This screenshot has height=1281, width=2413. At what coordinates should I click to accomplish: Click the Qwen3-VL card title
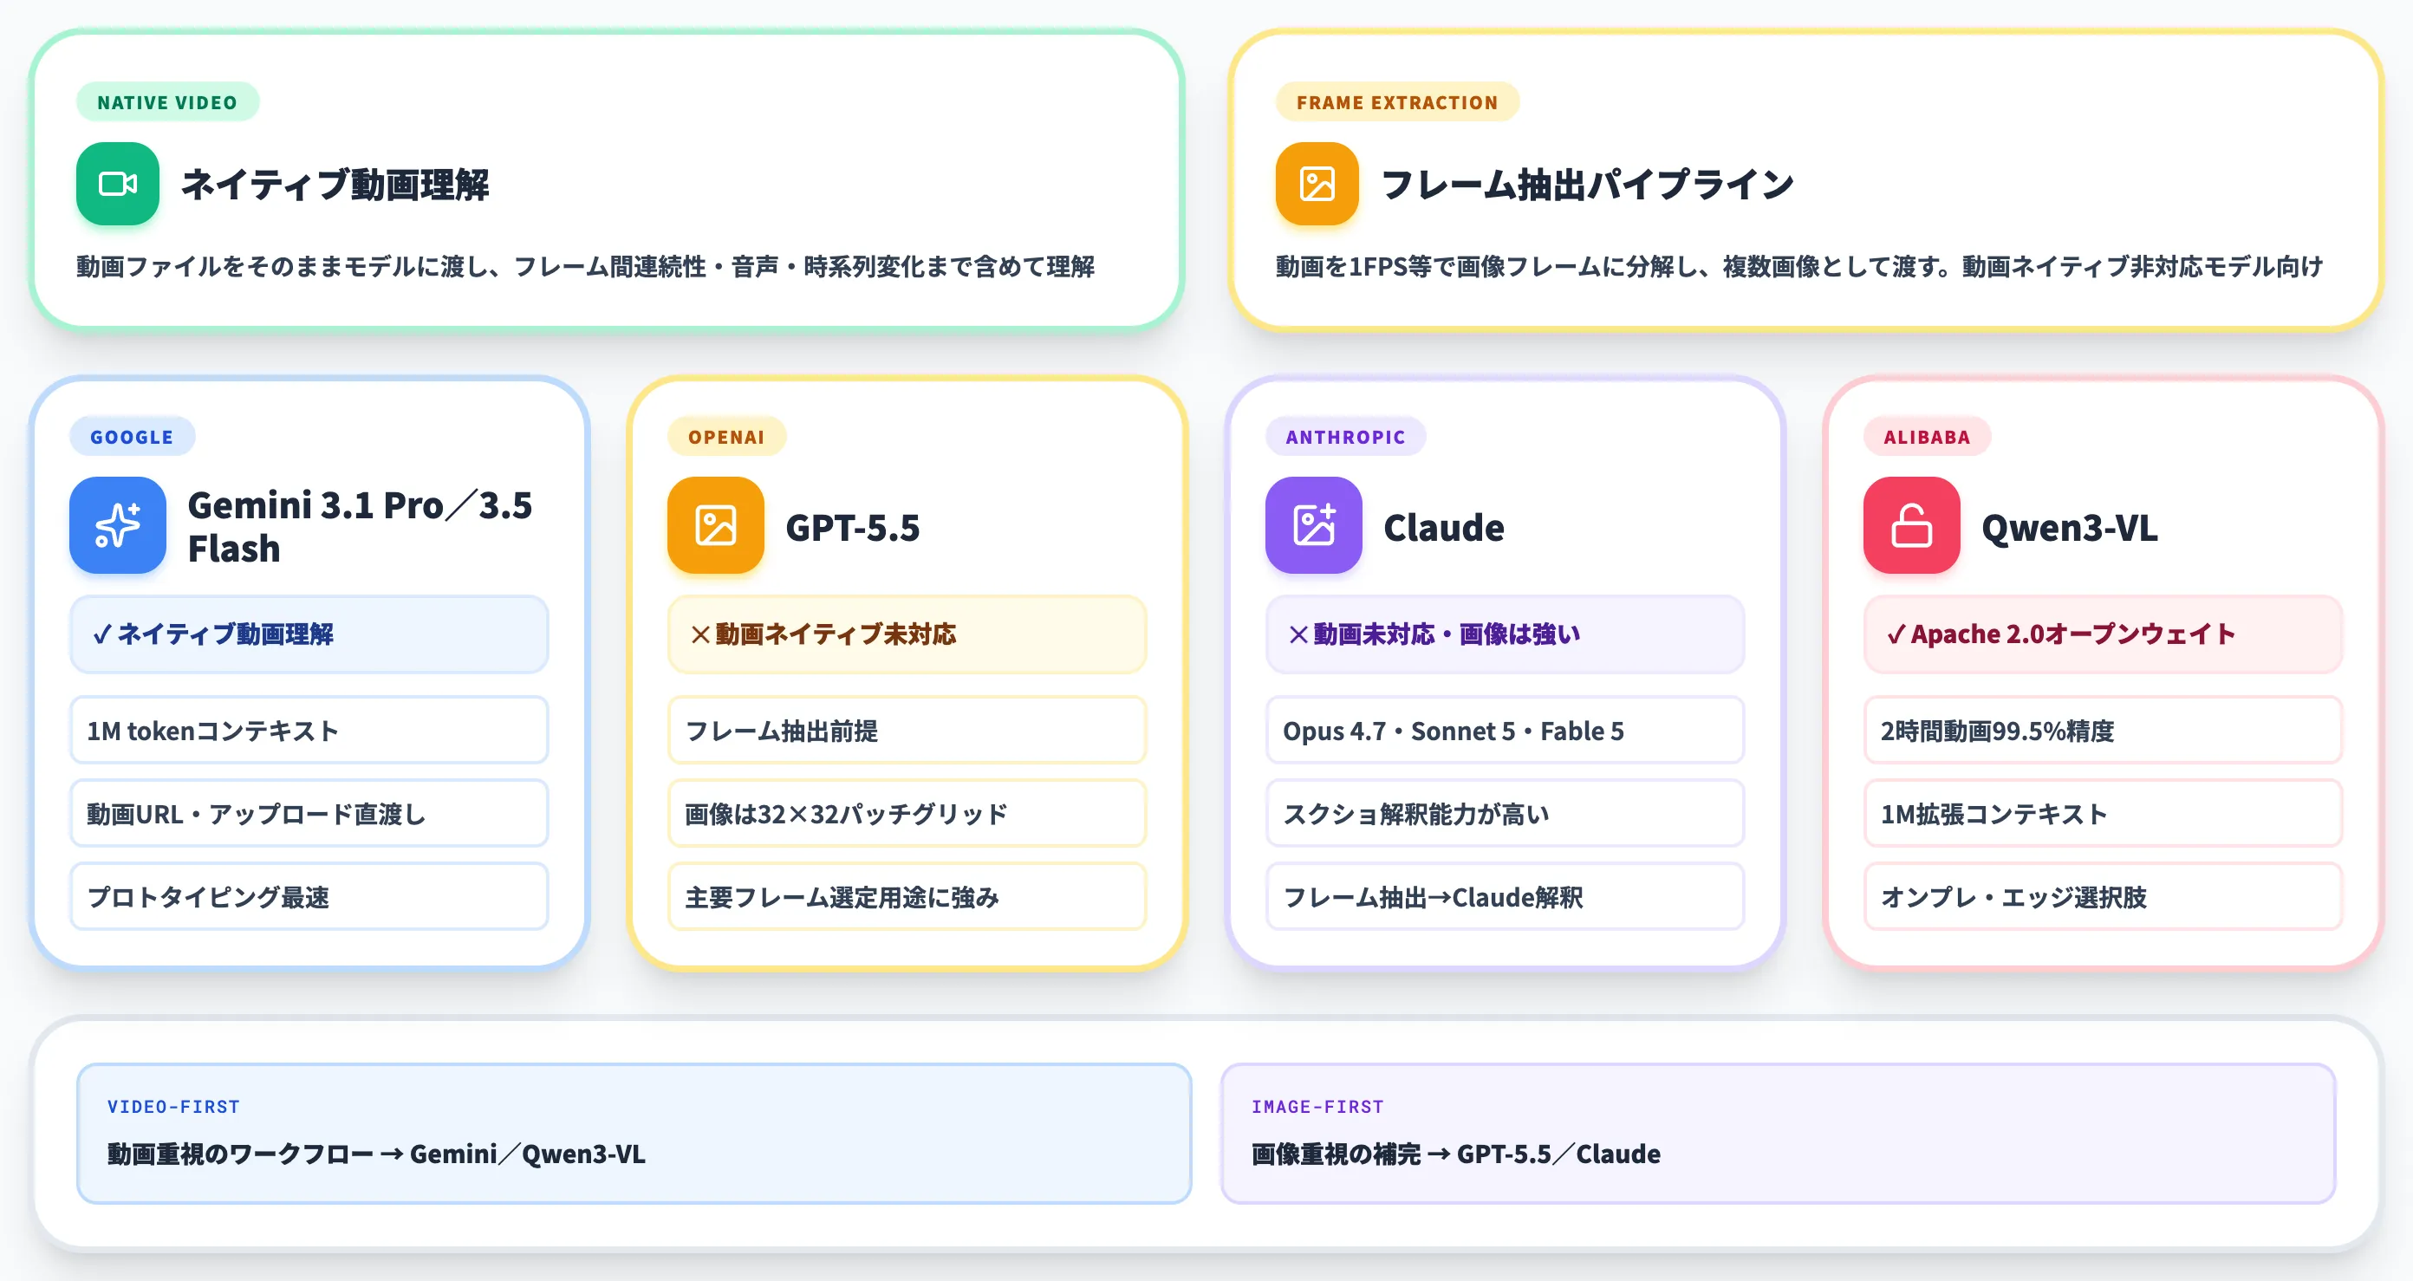point(2069,527)
